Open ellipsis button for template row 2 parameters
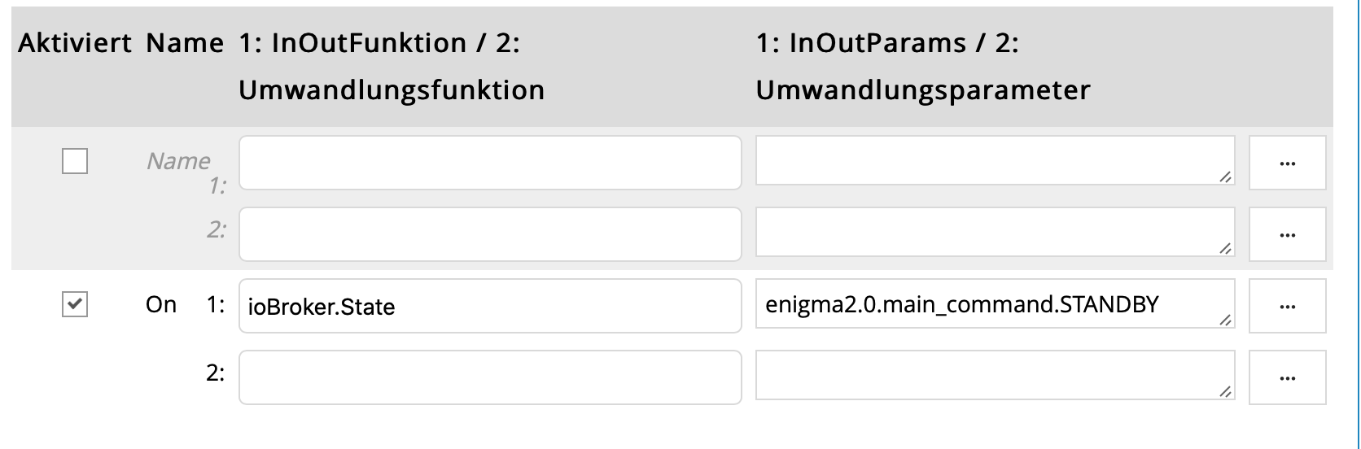1361x449 pixels. pyautogui.click(x=1287, y=234)
